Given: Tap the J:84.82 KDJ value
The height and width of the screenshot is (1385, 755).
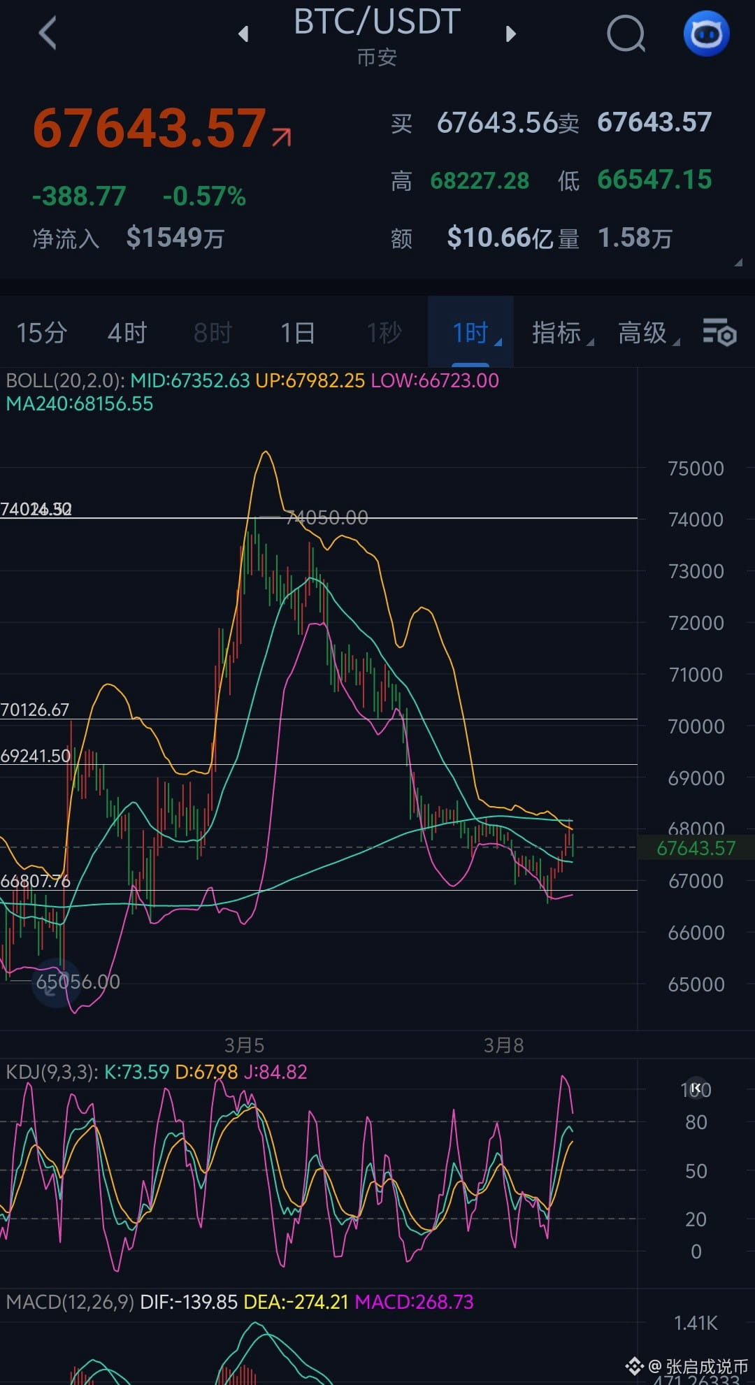Looking at the screenshot, I should click(275, 1072).
